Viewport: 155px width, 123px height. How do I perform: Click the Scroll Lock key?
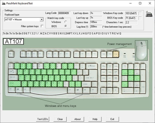(110, 66)
